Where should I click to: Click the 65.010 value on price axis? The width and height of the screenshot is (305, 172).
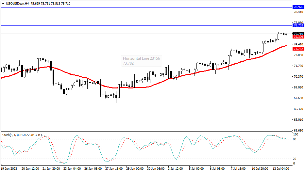point(298,120)
